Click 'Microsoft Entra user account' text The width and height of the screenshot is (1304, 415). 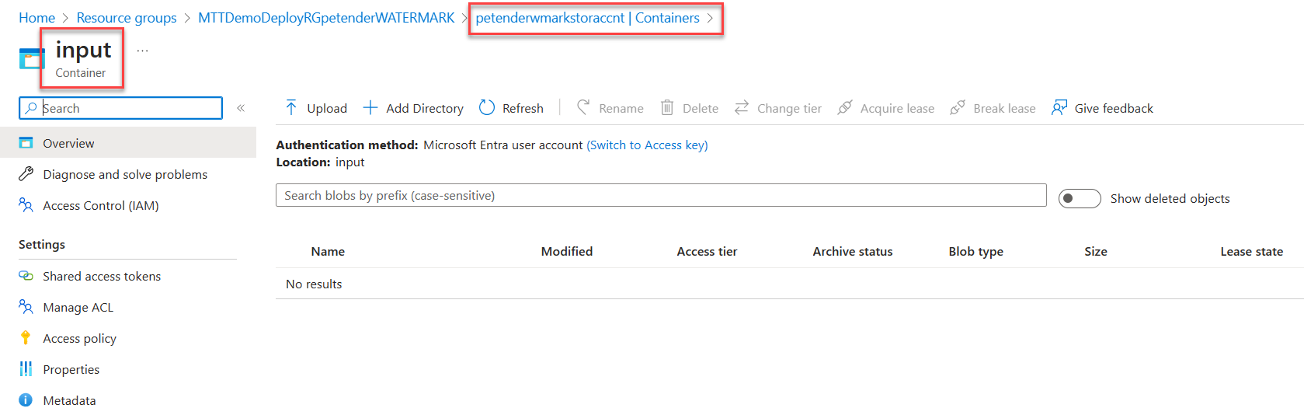point(502,145)
